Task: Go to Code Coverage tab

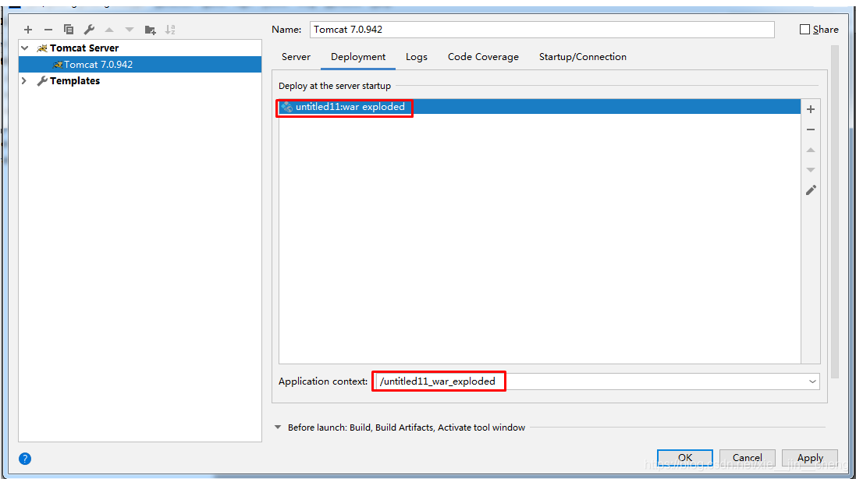Action: (483, 57)
